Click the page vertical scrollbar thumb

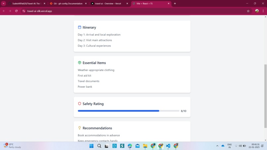265,96
